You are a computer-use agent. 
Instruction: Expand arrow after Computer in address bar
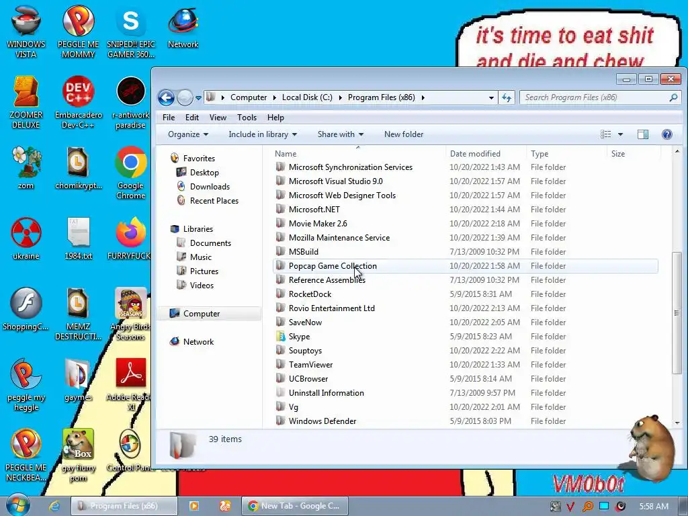(x=274, y=97)
